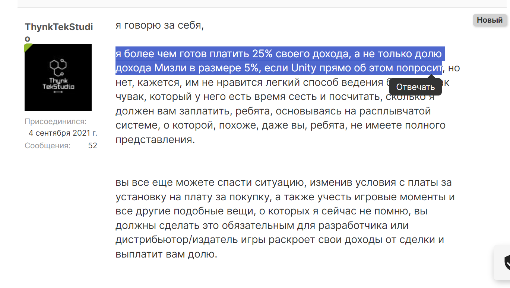Click the shield icon at the bottom right
The image size is (510, 288).
click(507, 262)
